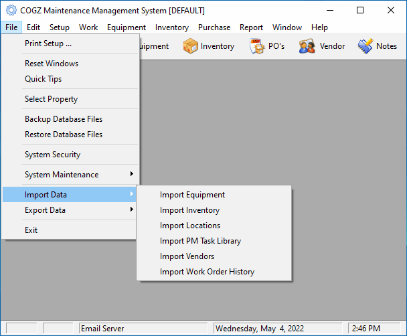Click the partially hidden Equipment toolbar button
Screen dimensions: 407x336
155,46
